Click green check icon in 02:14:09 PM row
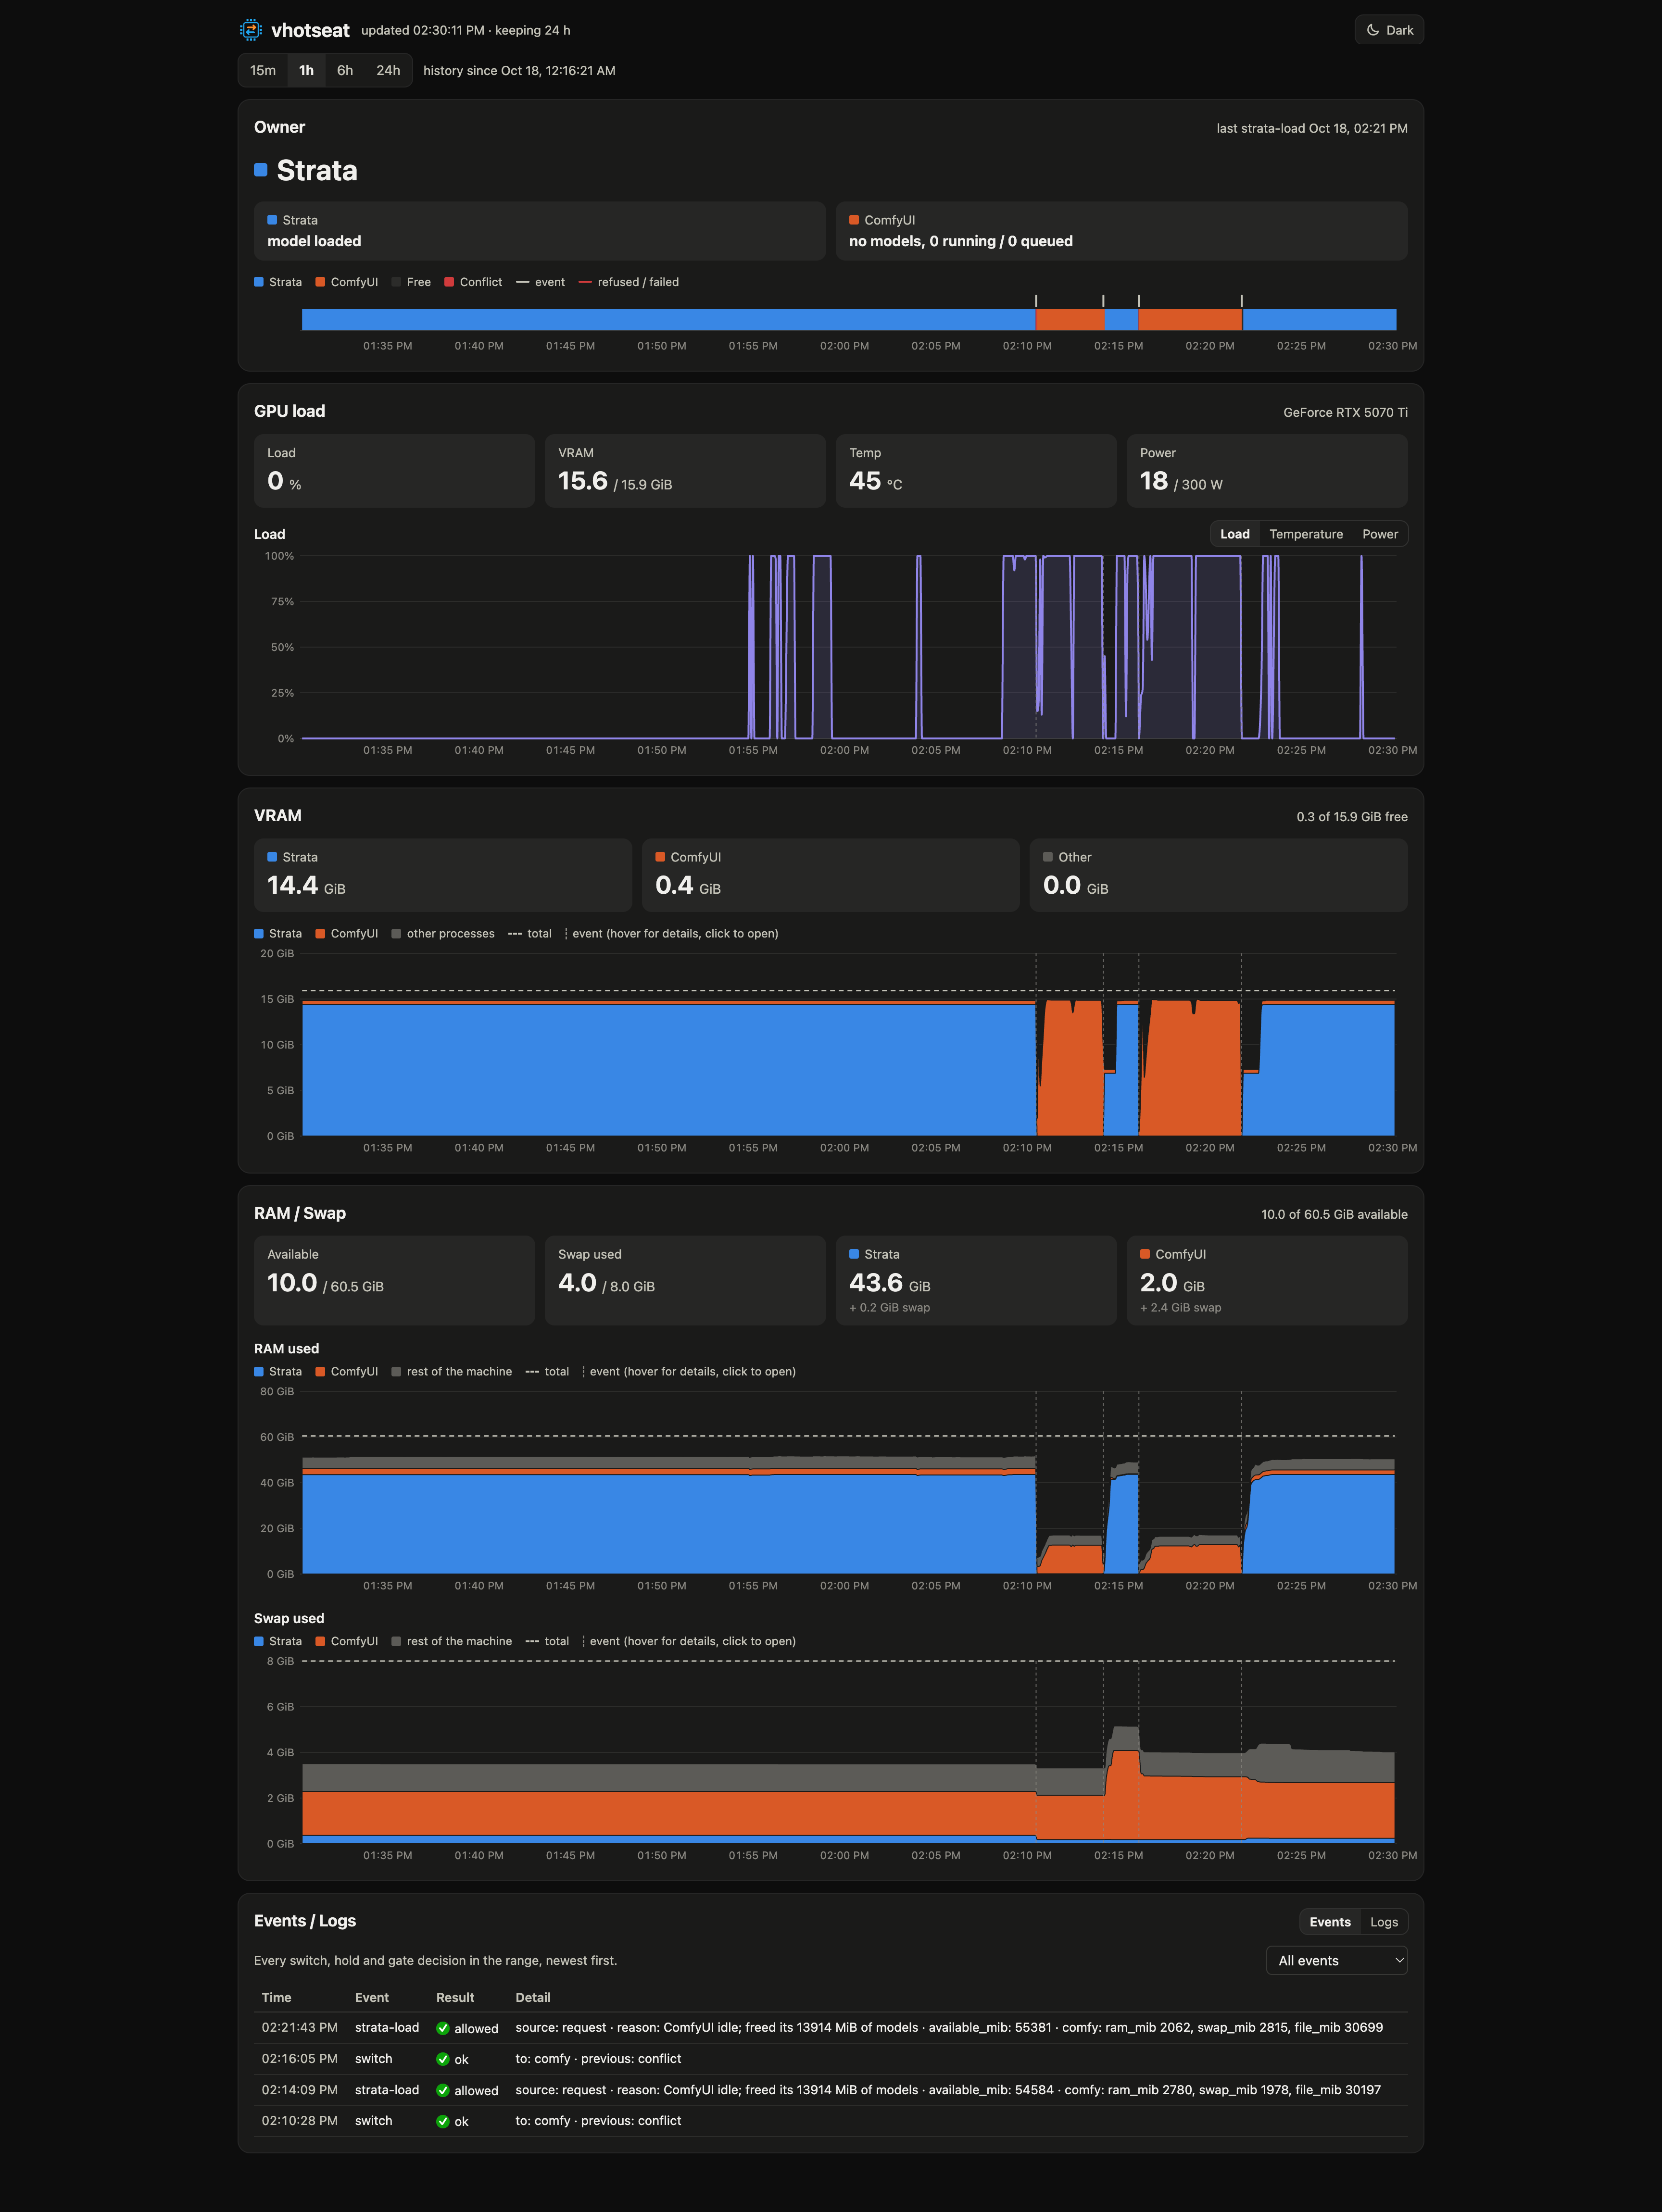Viewport: 1662px width, 2212px height. point(443,2090)
